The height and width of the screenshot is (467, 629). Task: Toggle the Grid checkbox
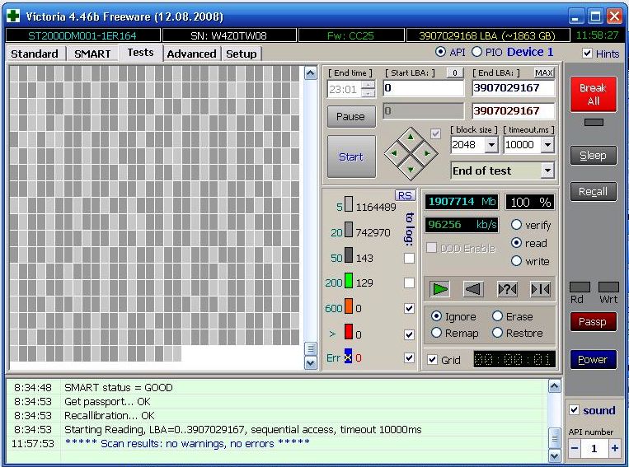(x=432, y=360)
